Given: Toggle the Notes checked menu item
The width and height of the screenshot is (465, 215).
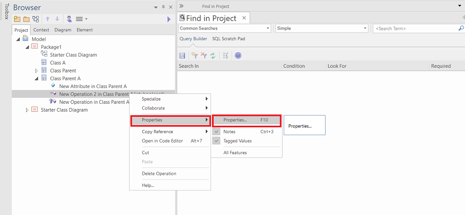Looking at the screenshot, I should [x=229, y=132].
